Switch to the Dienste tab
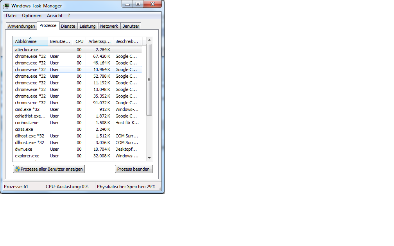 [x=68, y=26]
